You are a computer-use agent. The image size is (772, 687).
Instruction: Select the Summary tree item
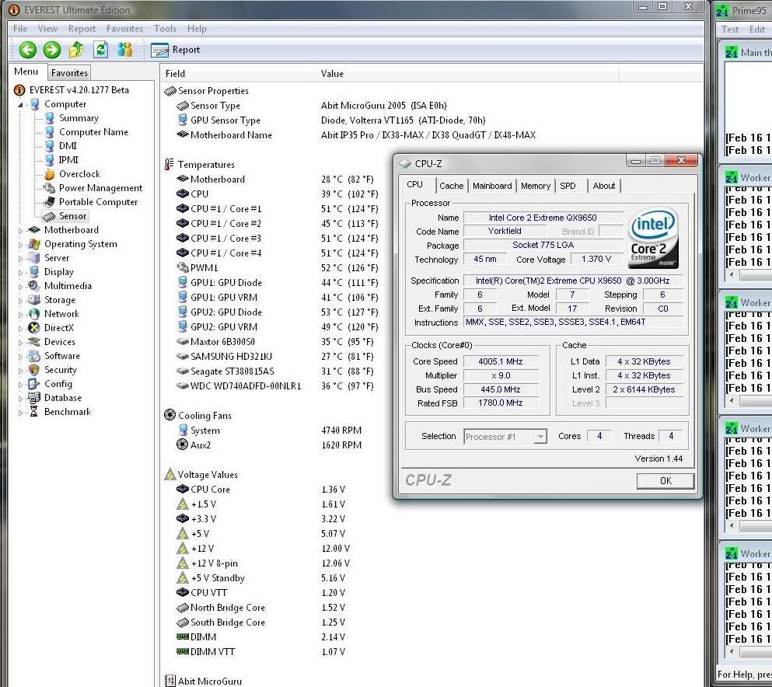coord(79,118)
